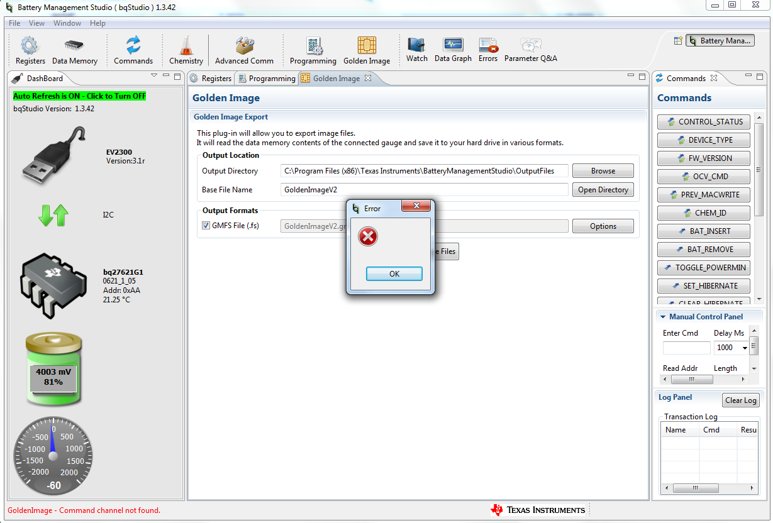Click the Enter Cmd input field
This screenshot has width=773, height=523.
pos(686,348)
